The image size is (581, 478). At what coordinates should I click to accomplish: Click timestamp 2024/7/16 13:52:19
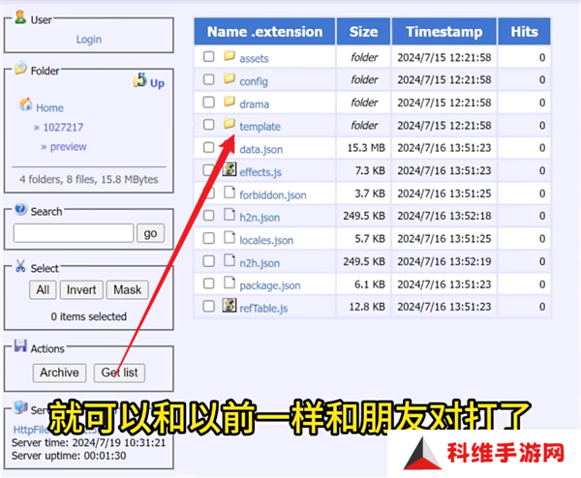point(444,261)
